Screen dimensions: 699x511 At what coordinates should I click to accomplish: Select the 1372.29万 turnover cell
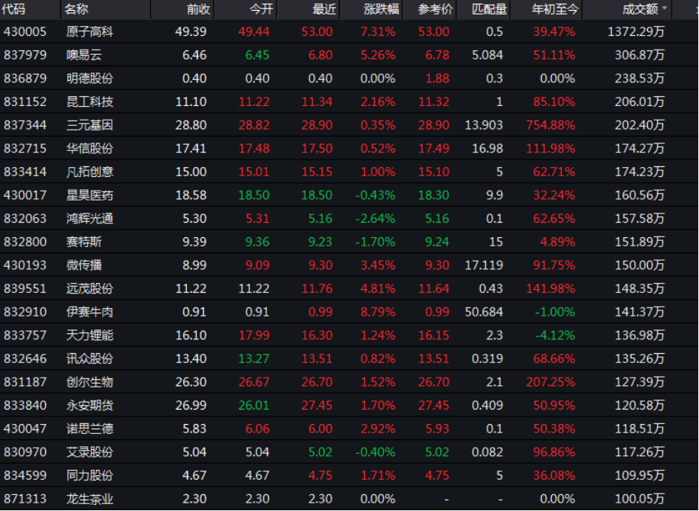pyautogui.click(x=636, y=31)
